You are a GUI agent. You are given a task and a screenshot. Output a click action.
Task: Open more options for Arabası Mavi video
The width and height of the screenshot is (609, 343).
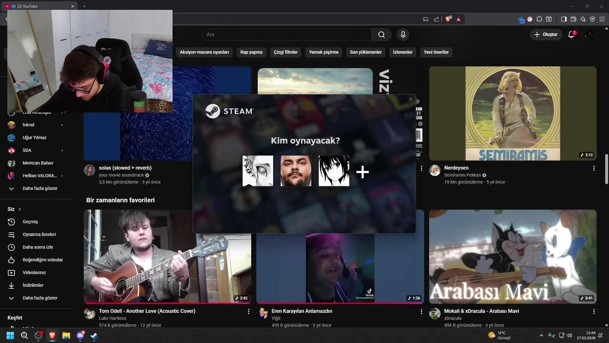[x=594, y=312]
